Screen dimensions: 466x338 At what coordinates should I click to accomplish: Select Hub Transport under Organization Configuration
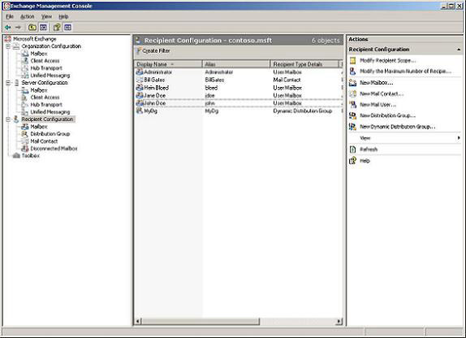click(x=46, y=68)
